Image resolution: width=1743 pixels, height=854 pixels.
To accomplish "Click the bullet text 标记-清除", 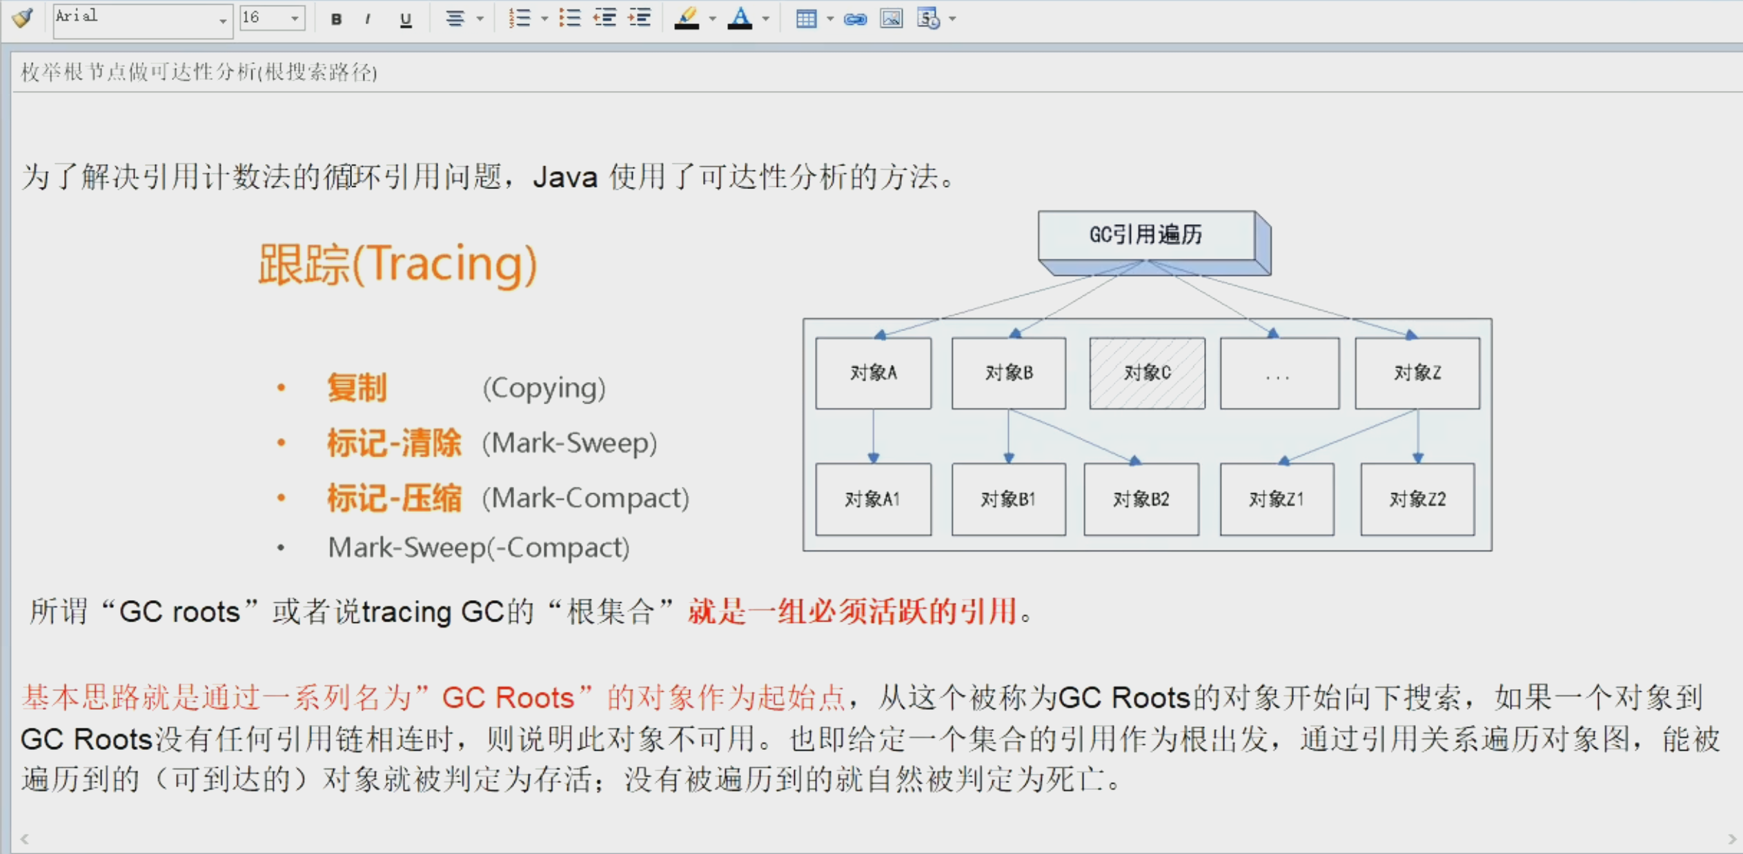I will [394, 443].
